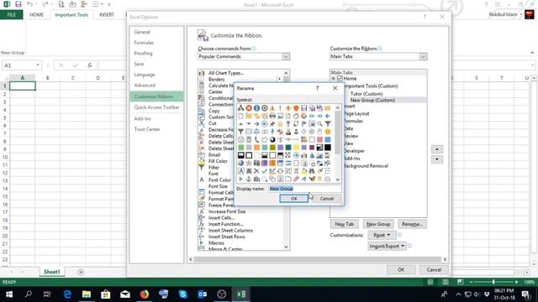The image size is (538, 302).
Task: Pick the orange shield symbol
Action: tap(296, 108)
